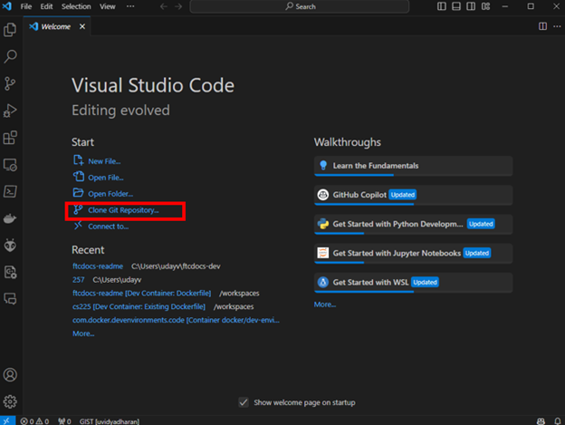The image size is (565, 425).
Task: Uncheck Show welcome page on startup
Action: tap(244, 401)
